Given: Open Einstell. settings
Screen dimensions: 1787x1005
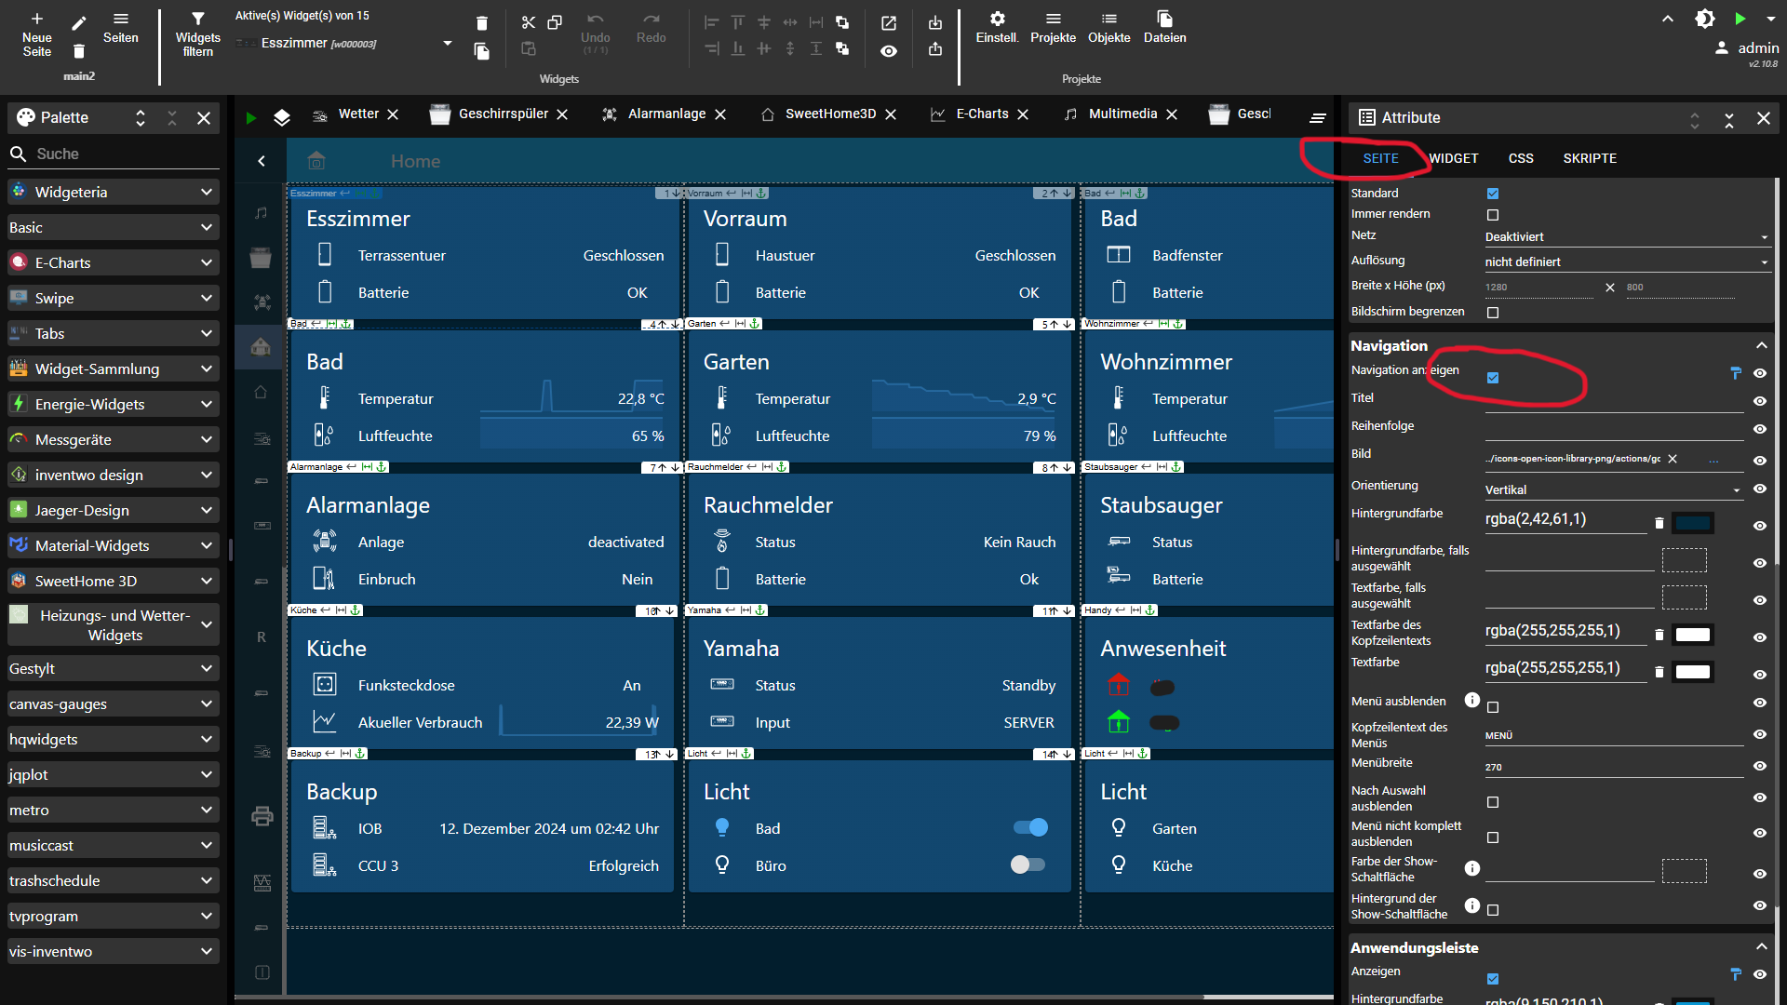Looking at the screenshot, I should 998,27.
